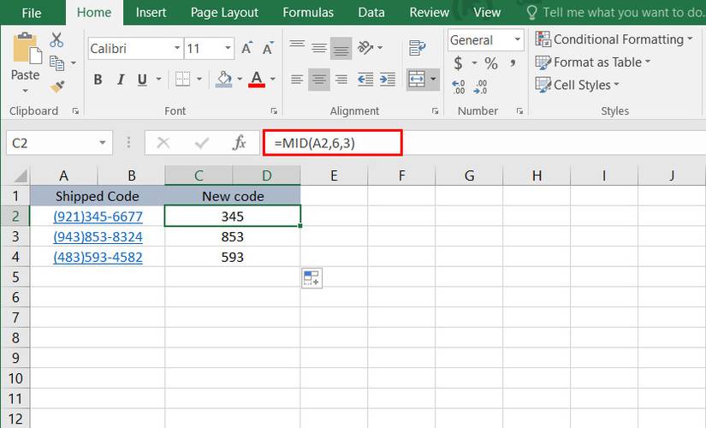
Task: Open Clipboard dialog launcher
Action: click(75, 110)
